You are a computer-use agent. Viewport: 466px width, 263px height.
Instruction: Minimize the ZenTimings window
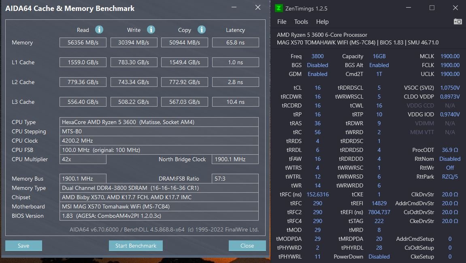coord(409,8)
